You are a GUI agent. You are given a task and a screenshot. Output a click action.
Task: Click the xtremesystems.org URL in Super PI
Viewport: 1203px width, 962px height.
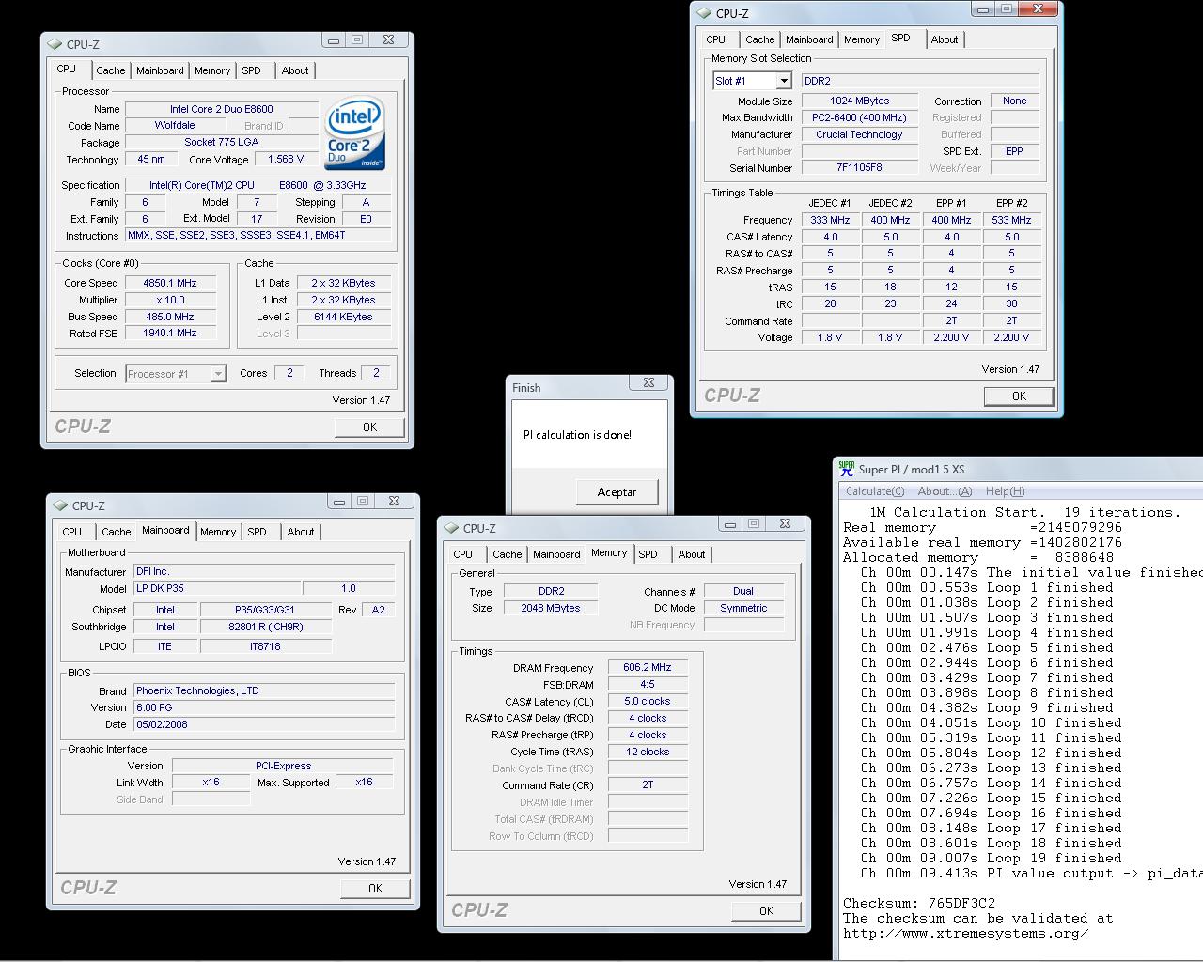pos(965,933)
